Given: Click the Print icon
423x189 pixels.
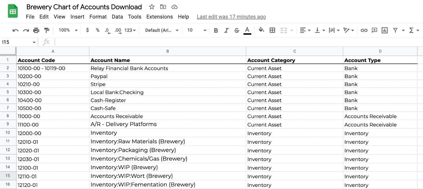Looking at the screenshot, I should tap(36, 30).
